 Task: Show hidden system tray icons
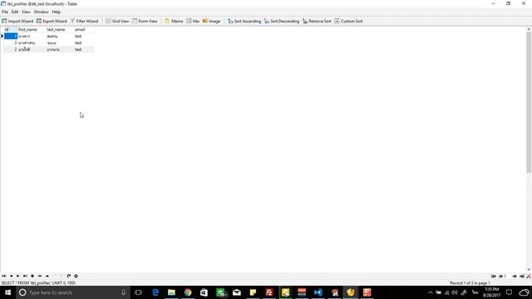[431, 292]
